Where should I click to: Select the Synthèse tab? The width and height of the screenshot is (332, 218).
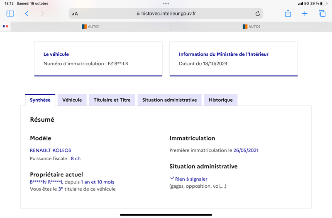coord(40,100)
